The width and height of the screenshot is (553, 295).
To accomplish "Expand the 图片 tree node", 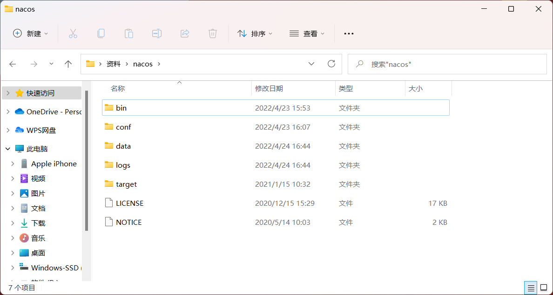I will [x=13, y=193].
